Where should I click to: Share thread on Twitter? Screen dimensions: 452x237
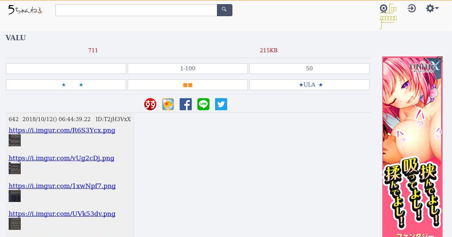[x=221, y=104]
